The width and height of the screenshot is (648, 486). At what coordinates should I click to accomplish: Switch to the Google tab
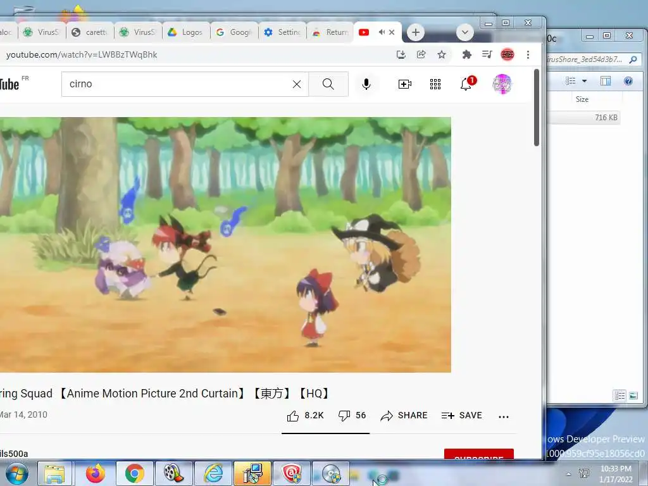(234, 32)
